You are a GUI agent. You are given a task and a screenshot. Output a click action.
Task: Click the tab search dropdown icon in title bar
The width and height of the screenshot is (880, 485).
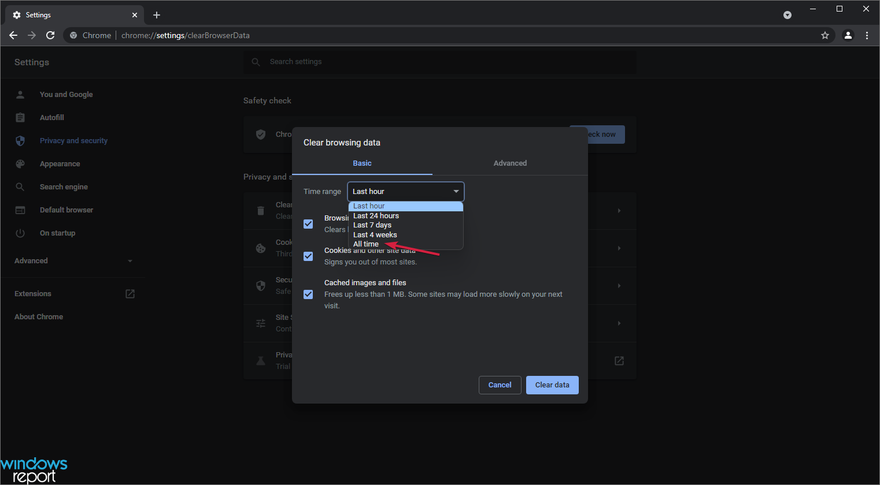787,15
